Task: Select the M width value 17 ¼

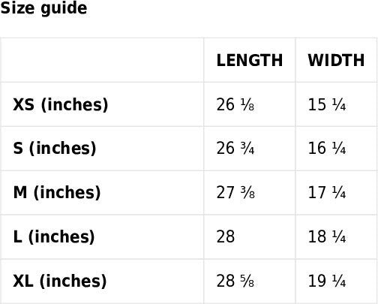Action: click(327, 193)
